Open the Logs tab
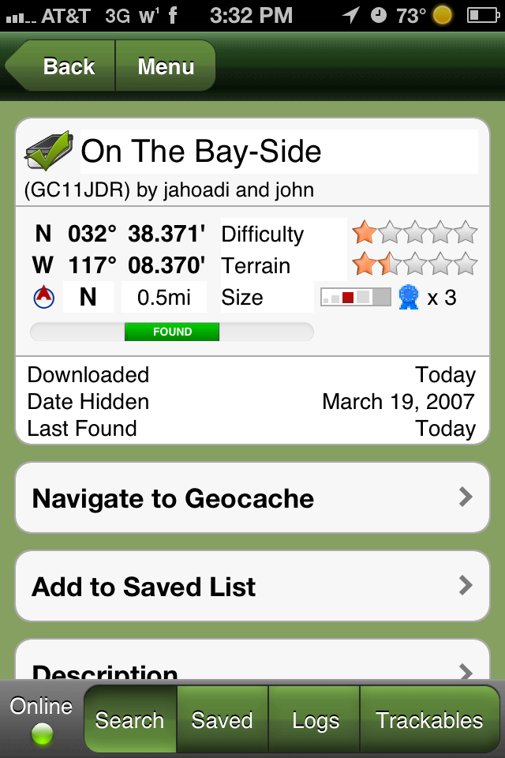505x758 pixels. click(x=315, y=720)
